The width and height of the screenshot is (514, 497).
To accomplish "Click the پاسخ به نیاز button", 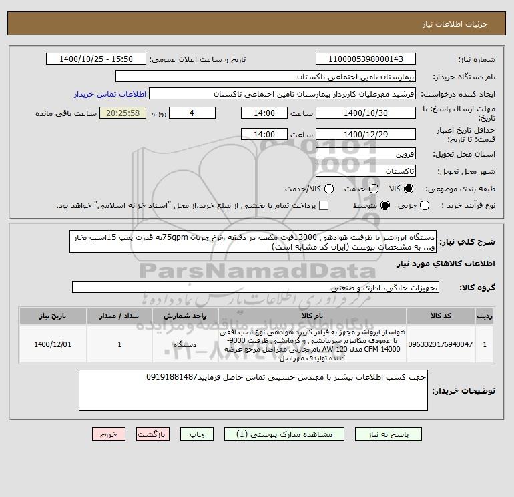I will point(388,434).
